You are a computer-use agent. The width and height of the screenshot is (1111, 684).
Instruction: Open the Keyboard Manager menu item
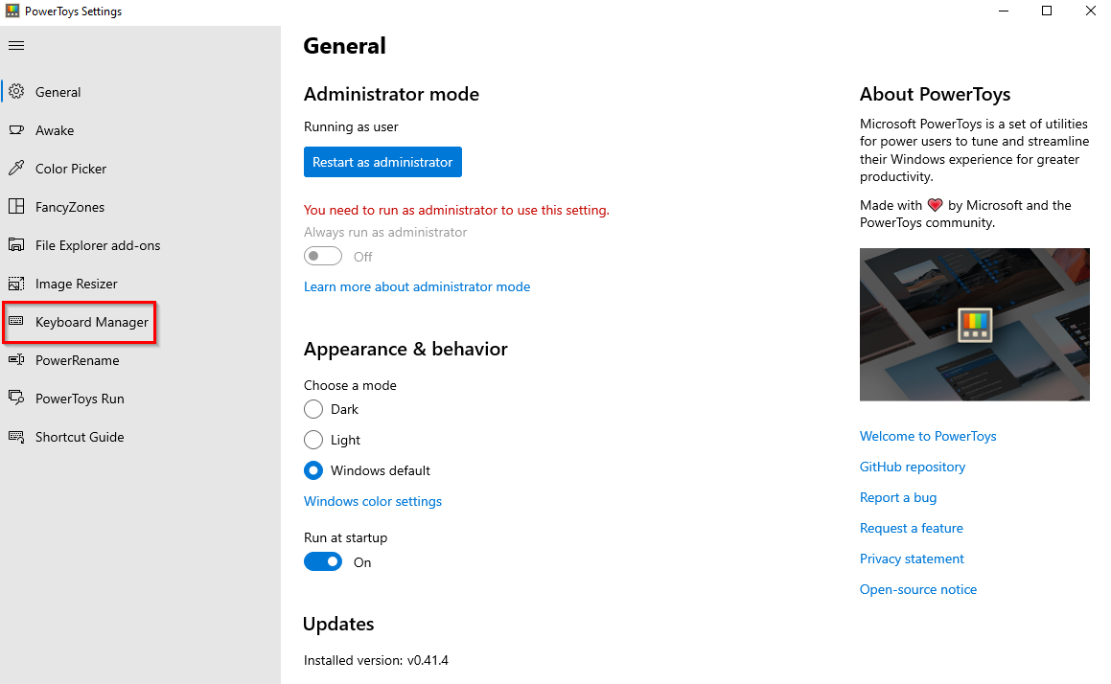point(91,322)
